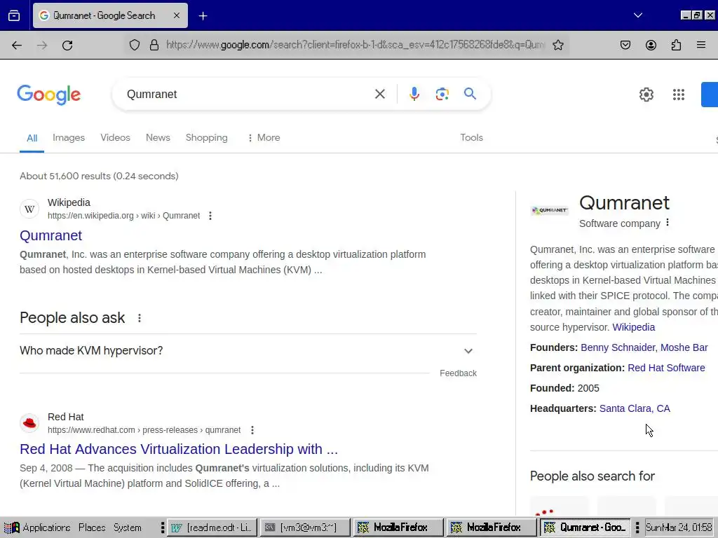Submit search with the magnifier icon
Image resolution: width=718 pixels, height=538 pixels.
[x=470, y=94]
